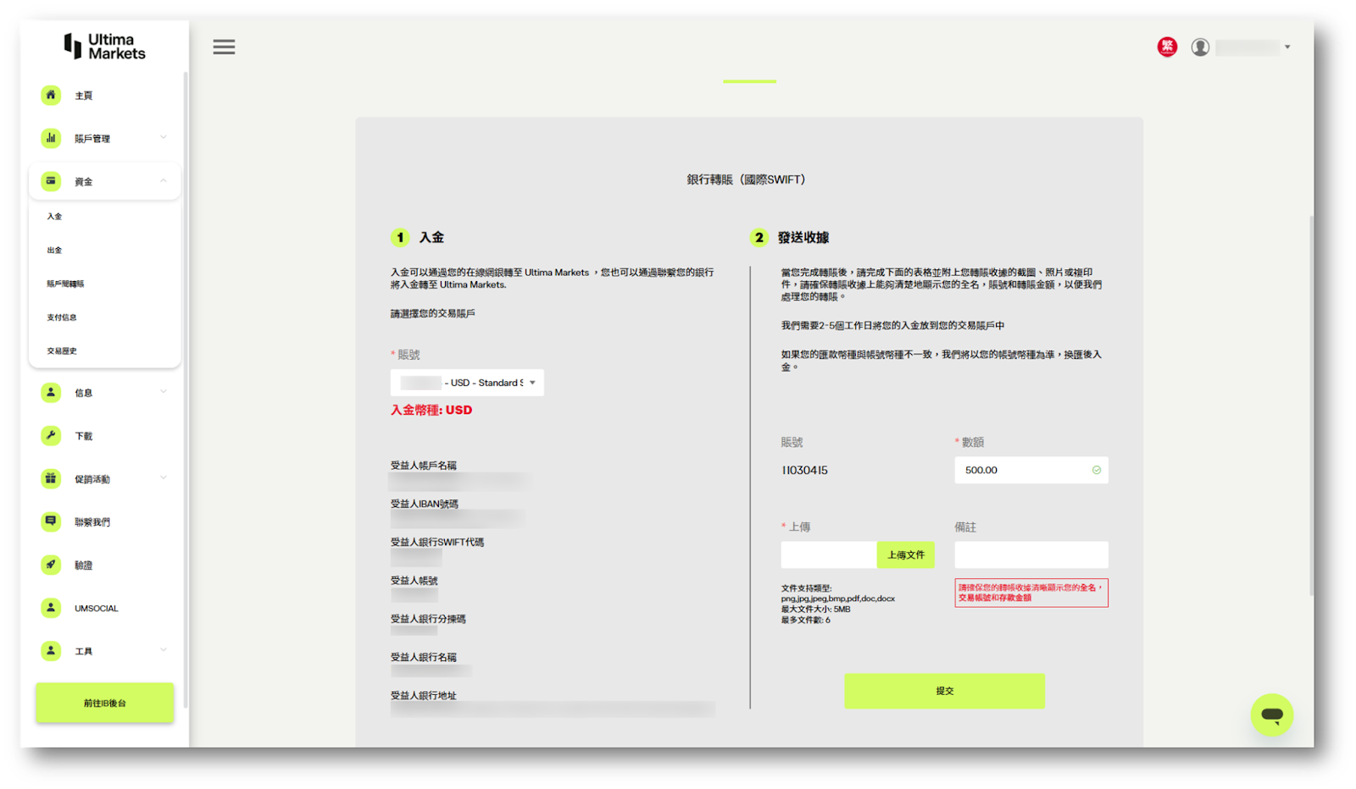
Task: Click the 資金 card icon
Action: (51, 181)
